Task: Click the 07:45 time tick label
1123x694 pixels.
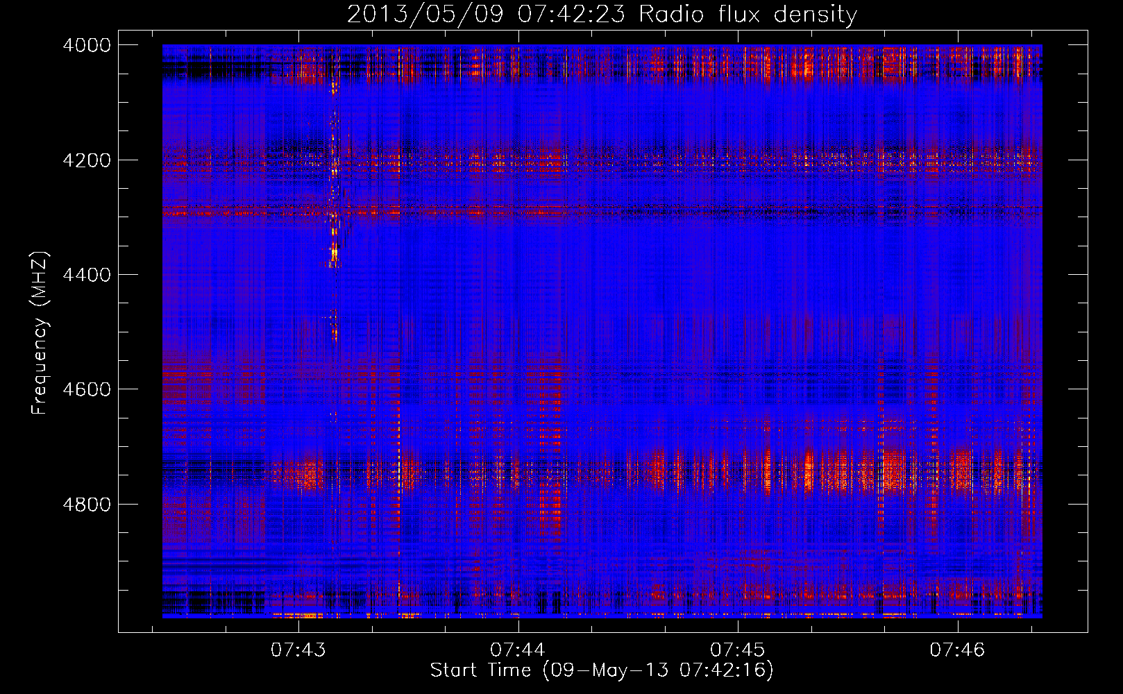Action: (x=738, y=650)
